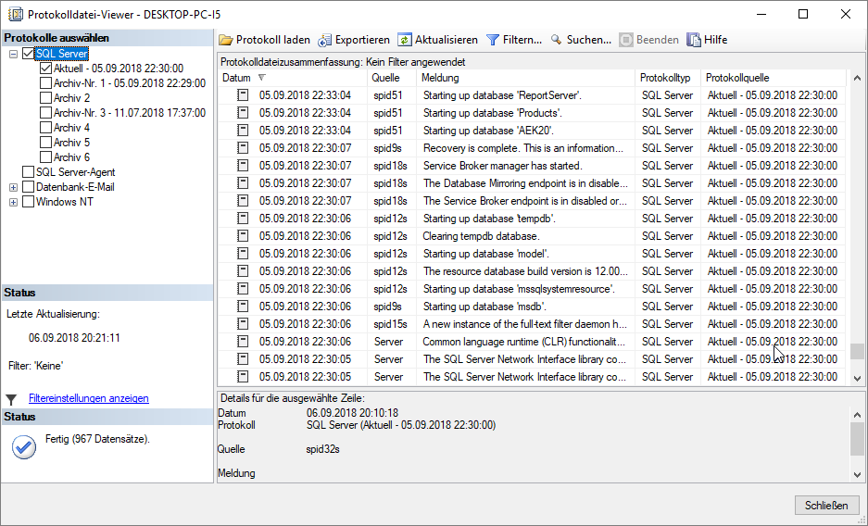This screenshot has height=526, width=868.
Task: Click the down arrow of the details pane scrollbar
Action: (x=858, y=474)
